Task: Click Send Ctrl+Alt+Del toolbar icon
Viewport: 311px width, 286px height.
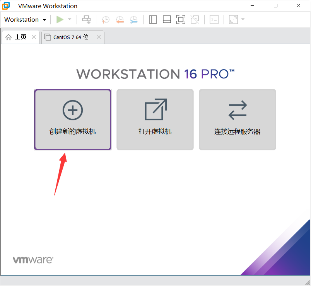Action: (87, 20)
